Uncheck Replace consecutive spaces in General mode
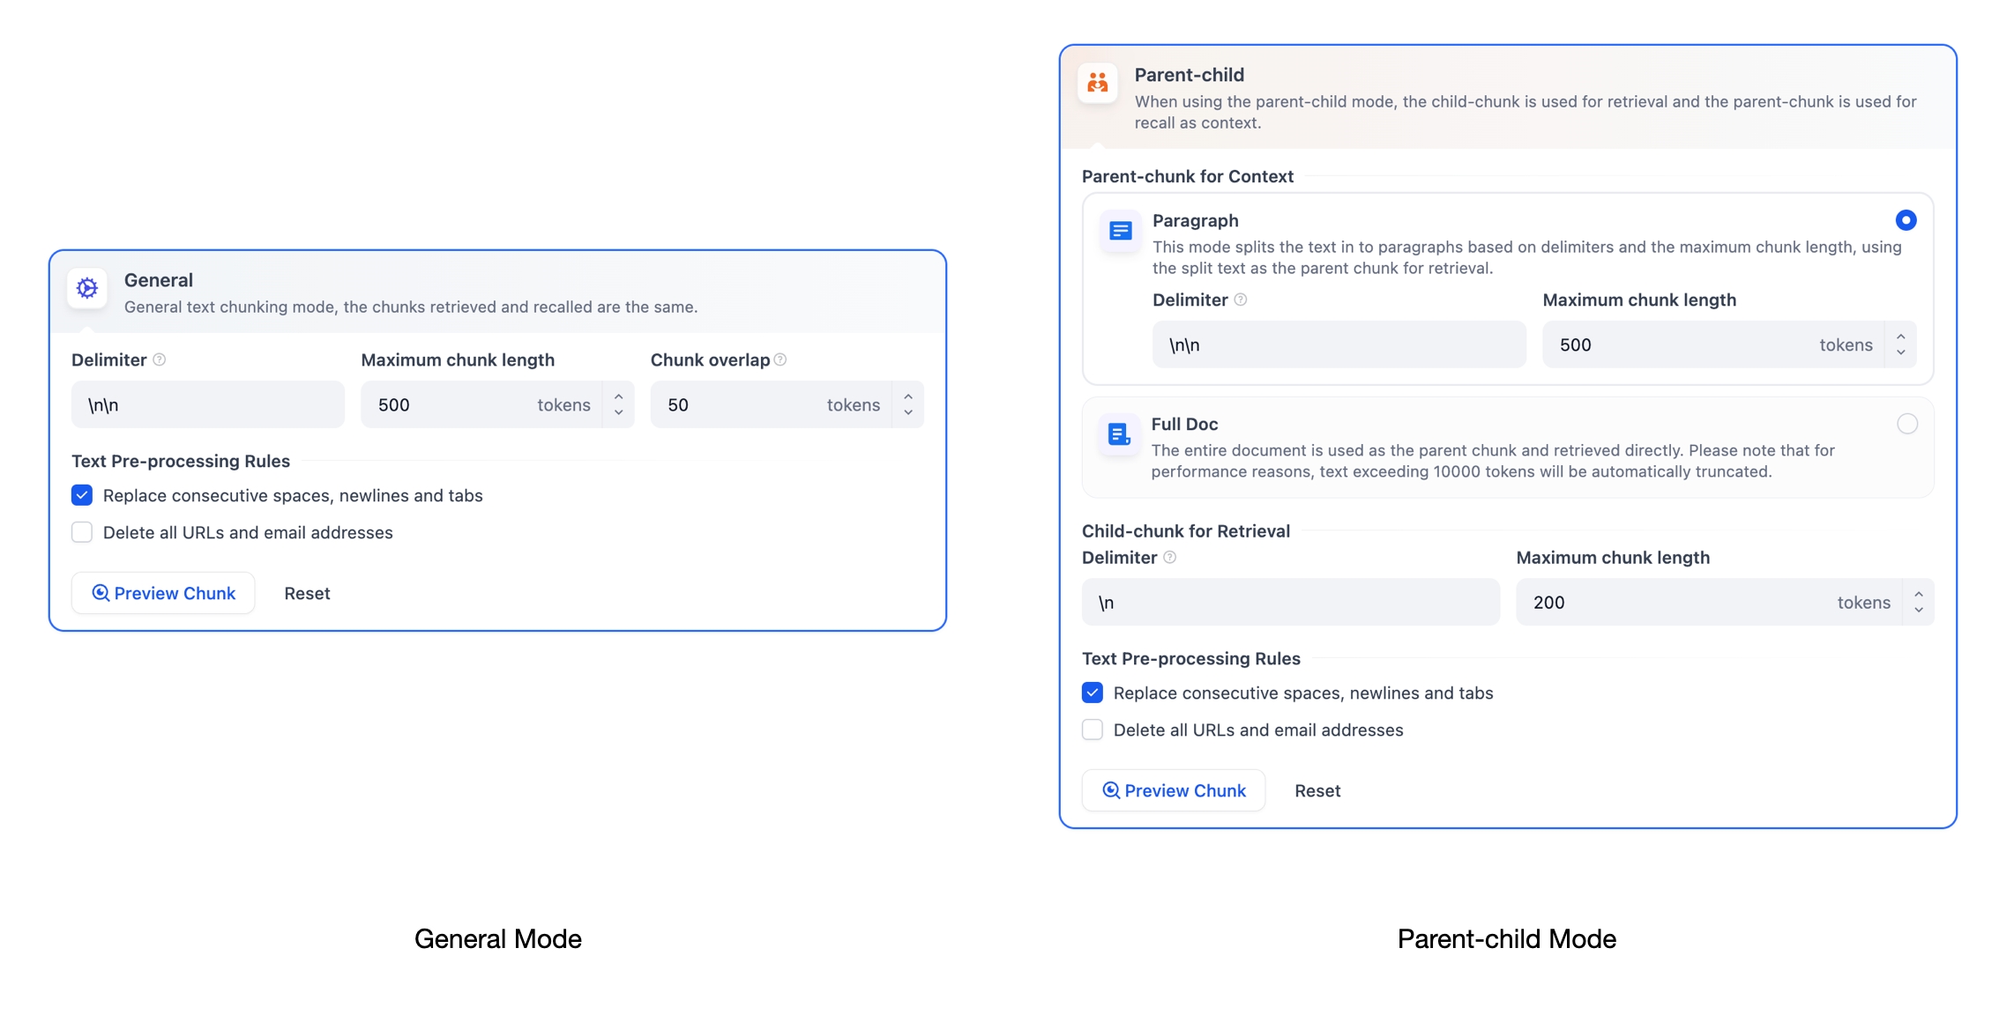This screenshot has width=2014, height=1015. click(x=82, y=495)
